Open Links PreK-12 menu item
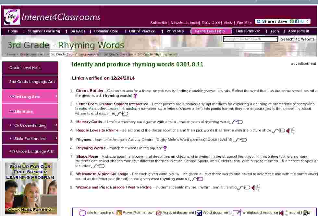The image size is (318, 216). (248, 31)
